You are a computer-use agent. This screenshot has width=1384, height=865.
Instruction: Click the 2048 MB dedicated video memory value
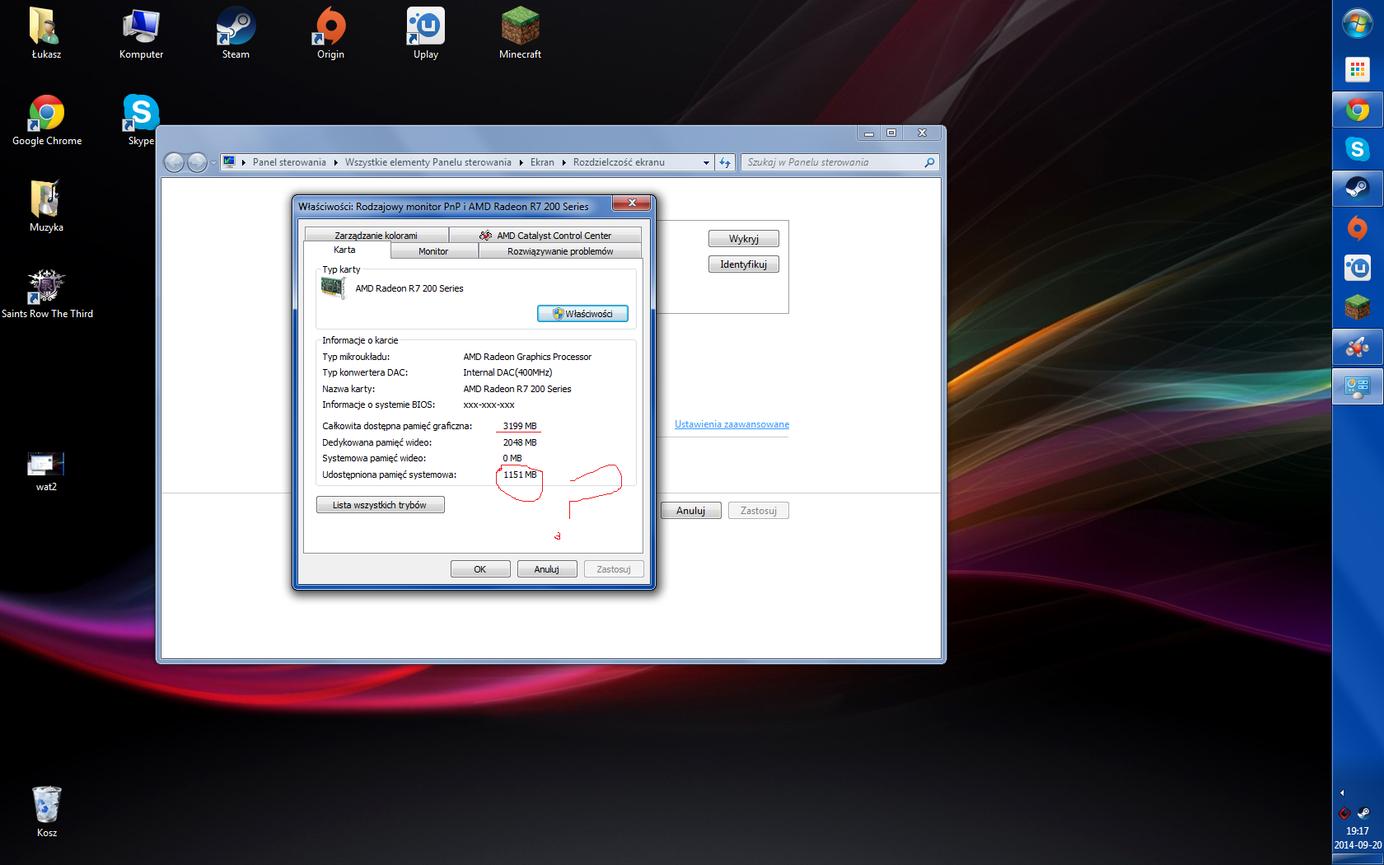(520, 442)
